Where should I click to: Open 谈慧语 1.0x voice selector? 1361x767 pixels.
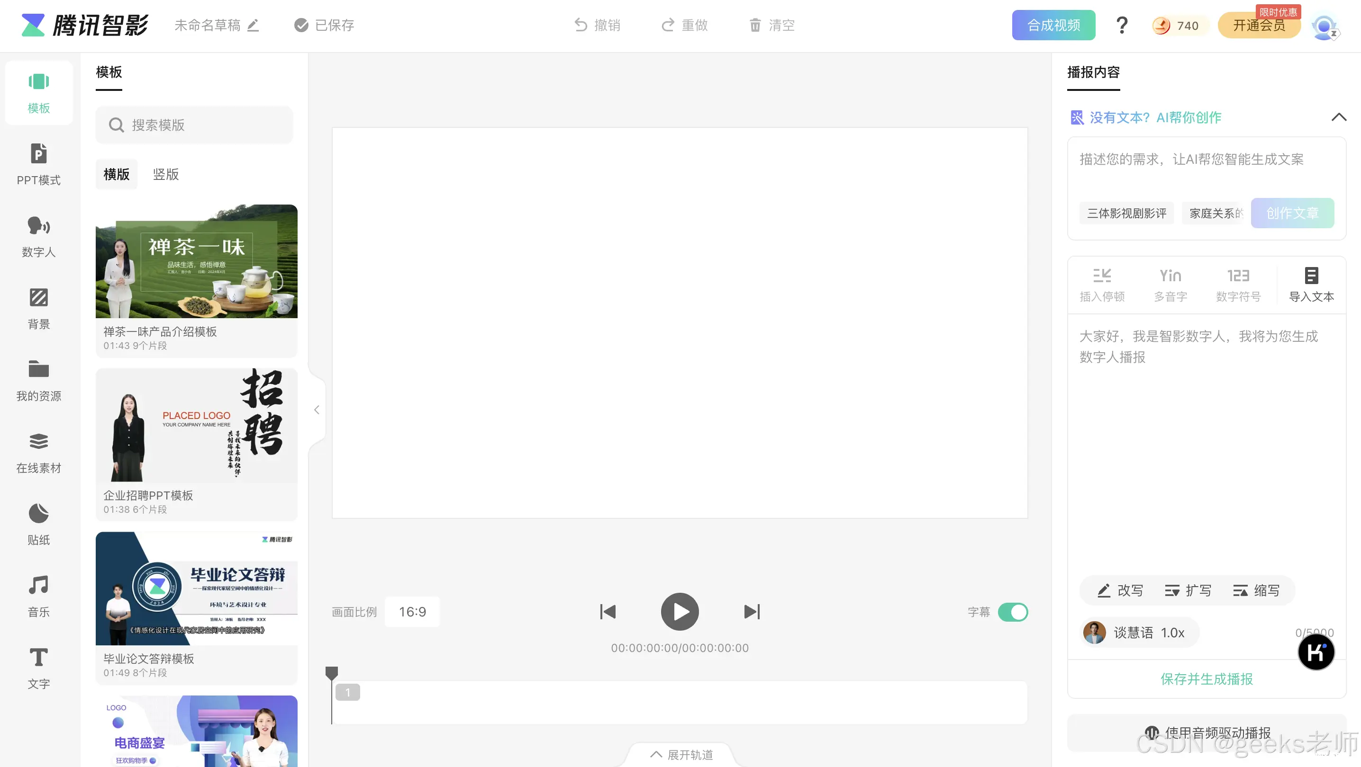(1139, 633)
